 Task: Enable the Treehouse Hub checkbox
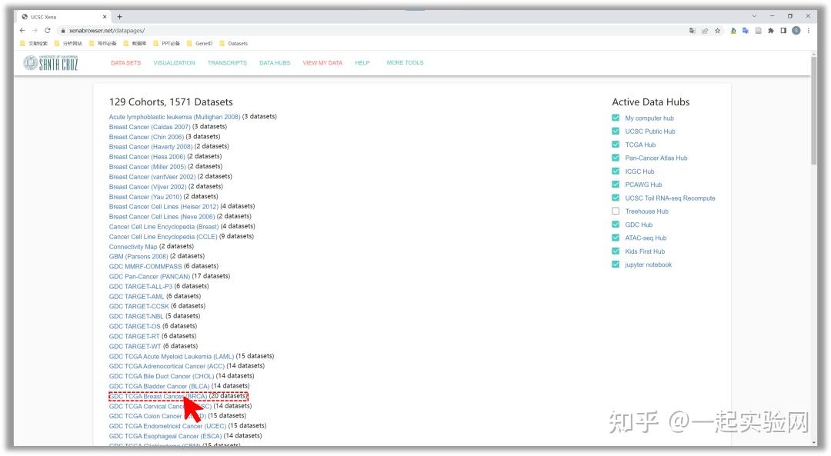click(616, 211)
